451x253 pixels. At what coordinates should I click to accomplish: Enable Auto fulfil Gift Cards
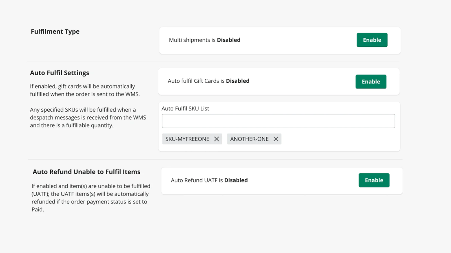371,82
